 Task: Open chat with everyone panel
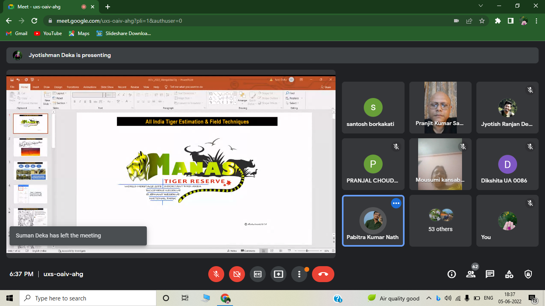click(x=490, y=274)
